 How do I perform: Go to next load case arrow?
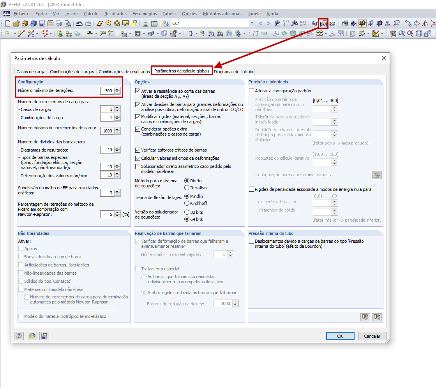[268, 24]
